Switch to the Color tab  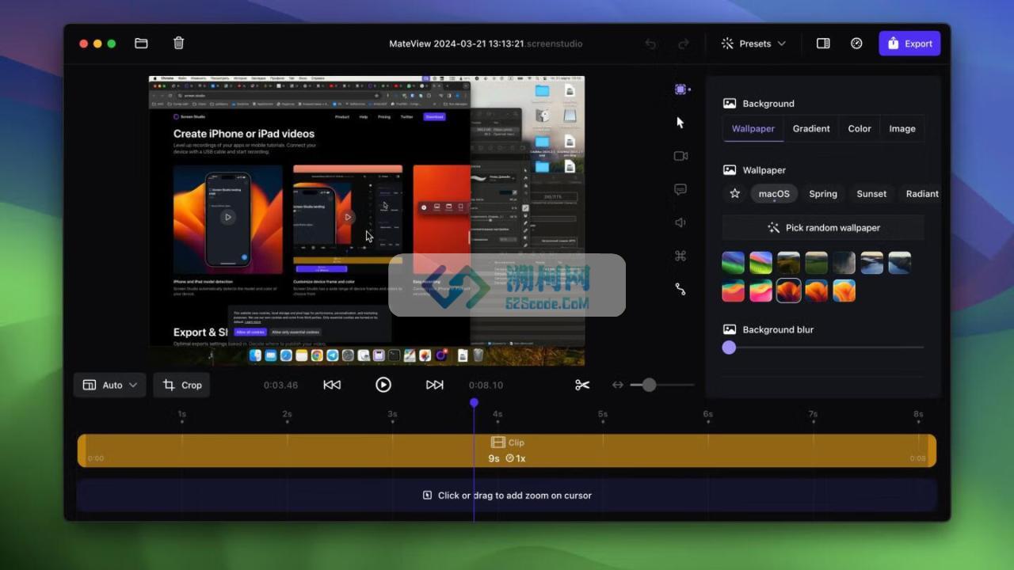[x=860, y=128]
